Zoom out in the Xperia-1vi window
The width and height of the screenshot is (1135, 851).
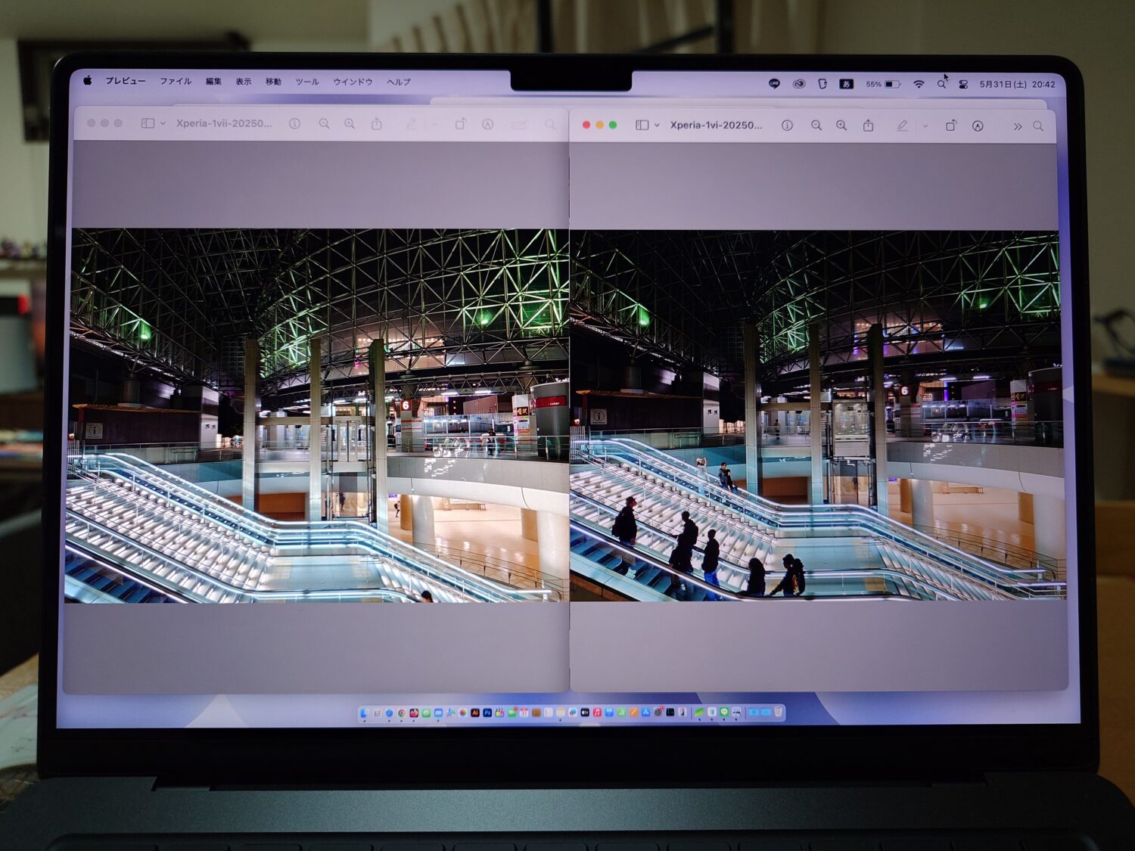point(816,126)
